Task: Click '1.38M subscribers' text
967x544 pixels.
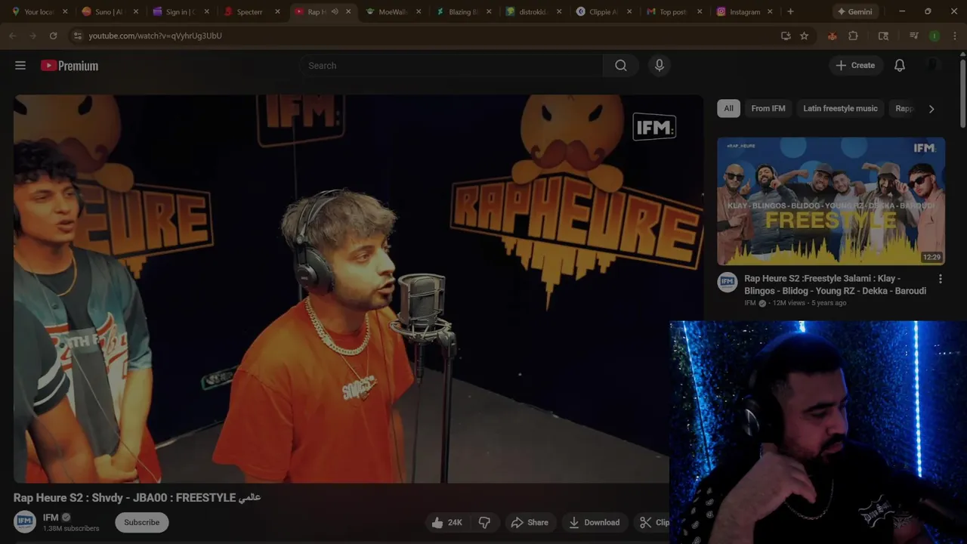Action: 71,528
